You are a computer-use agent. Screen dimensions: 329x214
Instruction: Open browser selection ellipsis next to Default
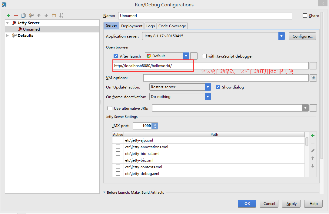(194, 56)
